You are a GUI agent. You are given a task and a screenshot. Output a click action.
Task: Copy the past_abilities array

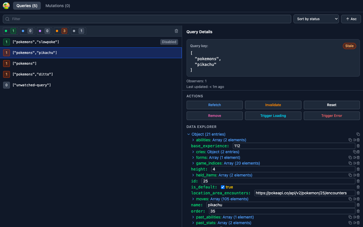tap(350, 217)
